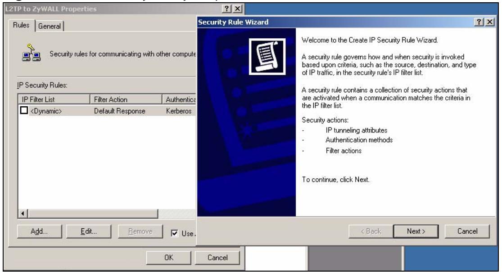Image resolution: width=502 pixels, height=272 pixels.
Task: Select the <Dynamic> filter list entry
Action: (46, 111)
